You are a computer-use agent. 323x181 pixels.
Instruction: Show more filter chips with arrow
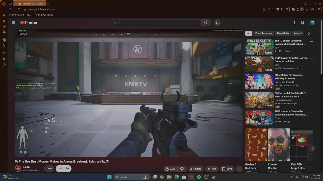[x=309, y=33]
